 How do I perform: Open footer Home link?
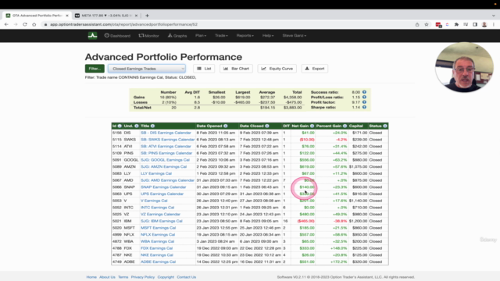[91, 277]
